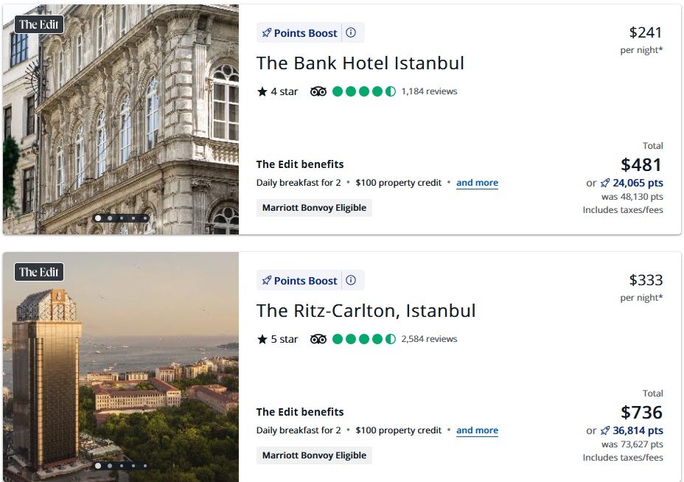Open the 1,184 reviews for Bank Hotel

point(429,91)
